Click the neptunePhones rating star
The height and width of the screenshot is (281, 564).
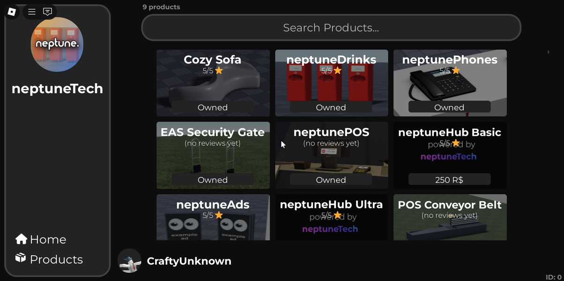(x=456, y=71)
